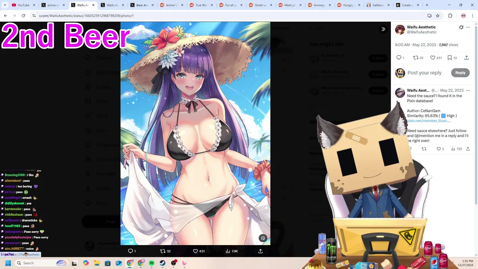Open views count 130 on the reply

point(456,149)
